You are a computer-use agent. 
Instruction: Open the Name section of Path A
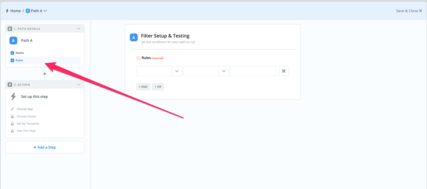[x=20, y=53]
